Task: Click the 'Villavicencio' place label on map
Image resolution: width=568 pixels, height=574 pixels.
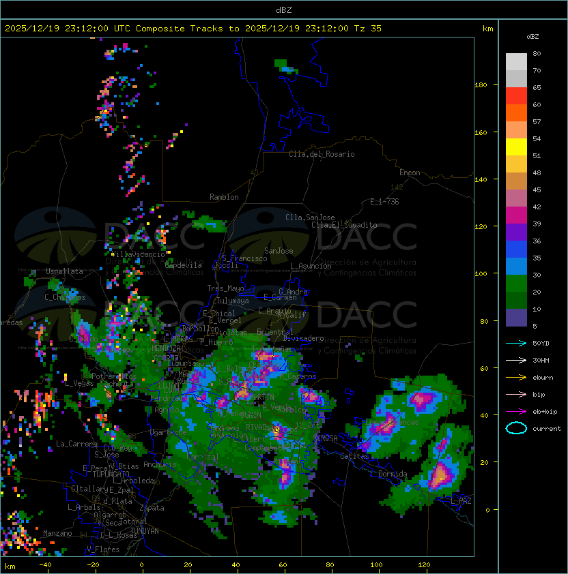Action: click(138, 254)
